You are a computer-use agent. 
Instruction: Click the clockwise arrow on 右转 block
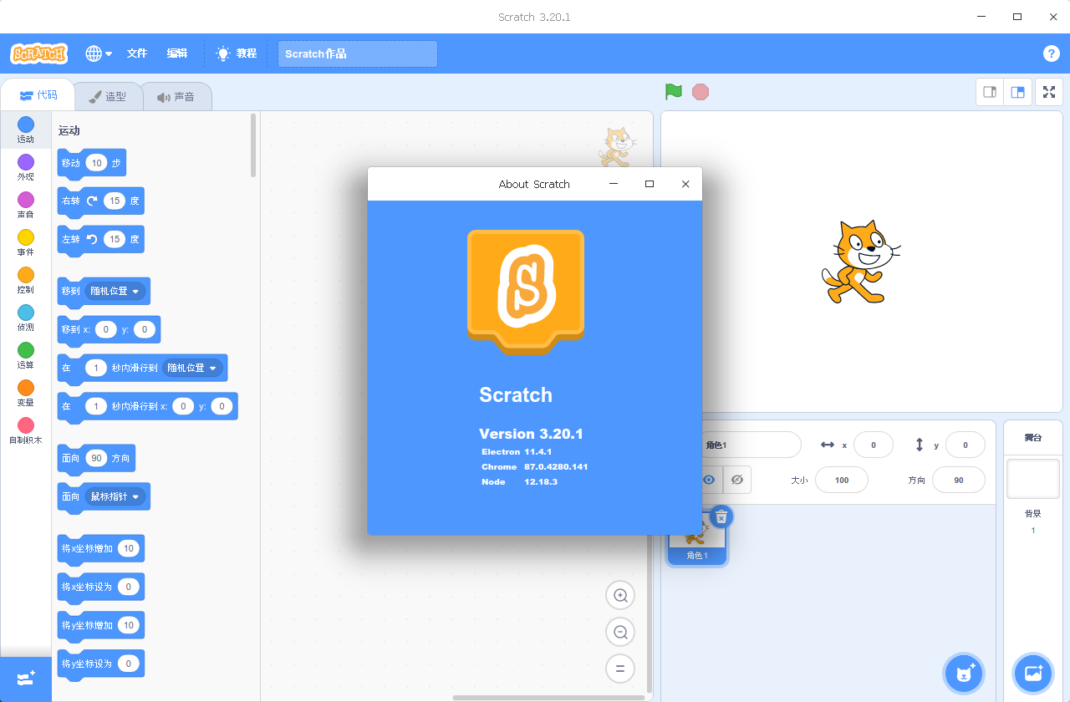[92, 201]
